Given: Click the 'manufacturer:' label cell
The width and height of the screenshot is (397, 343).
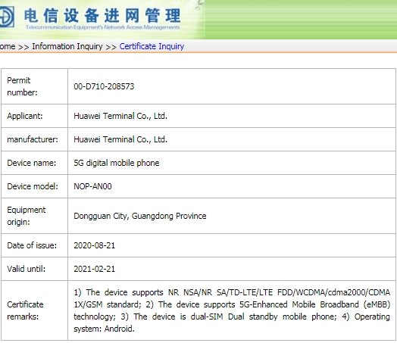Looking at the screenshot, I should [34, 139].
